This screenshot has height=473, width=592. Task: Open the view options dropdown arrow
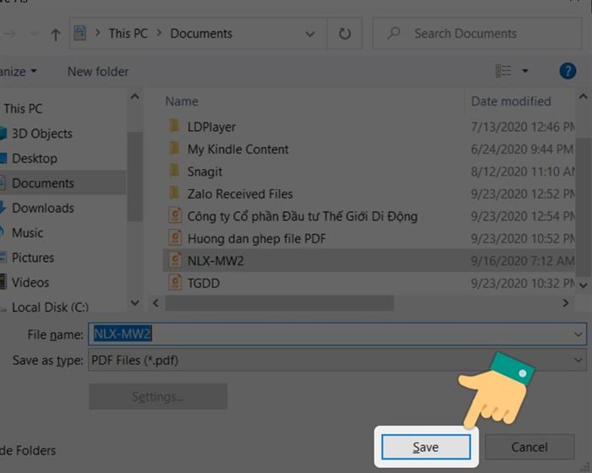tap(525, 71)
